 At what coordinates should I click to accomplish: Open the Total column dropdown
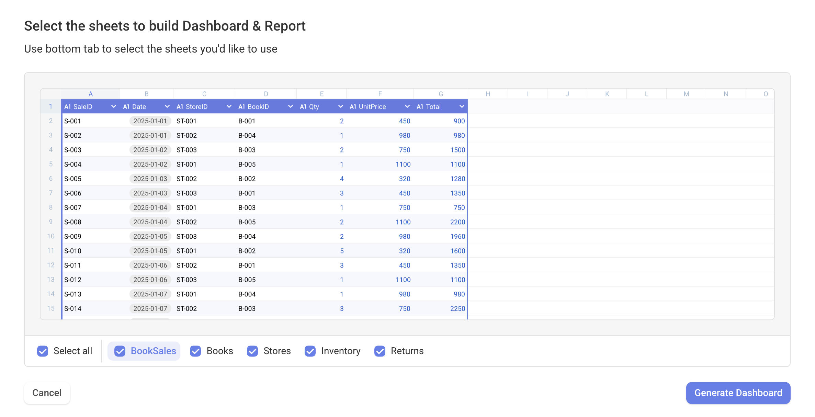click(461, 106)
